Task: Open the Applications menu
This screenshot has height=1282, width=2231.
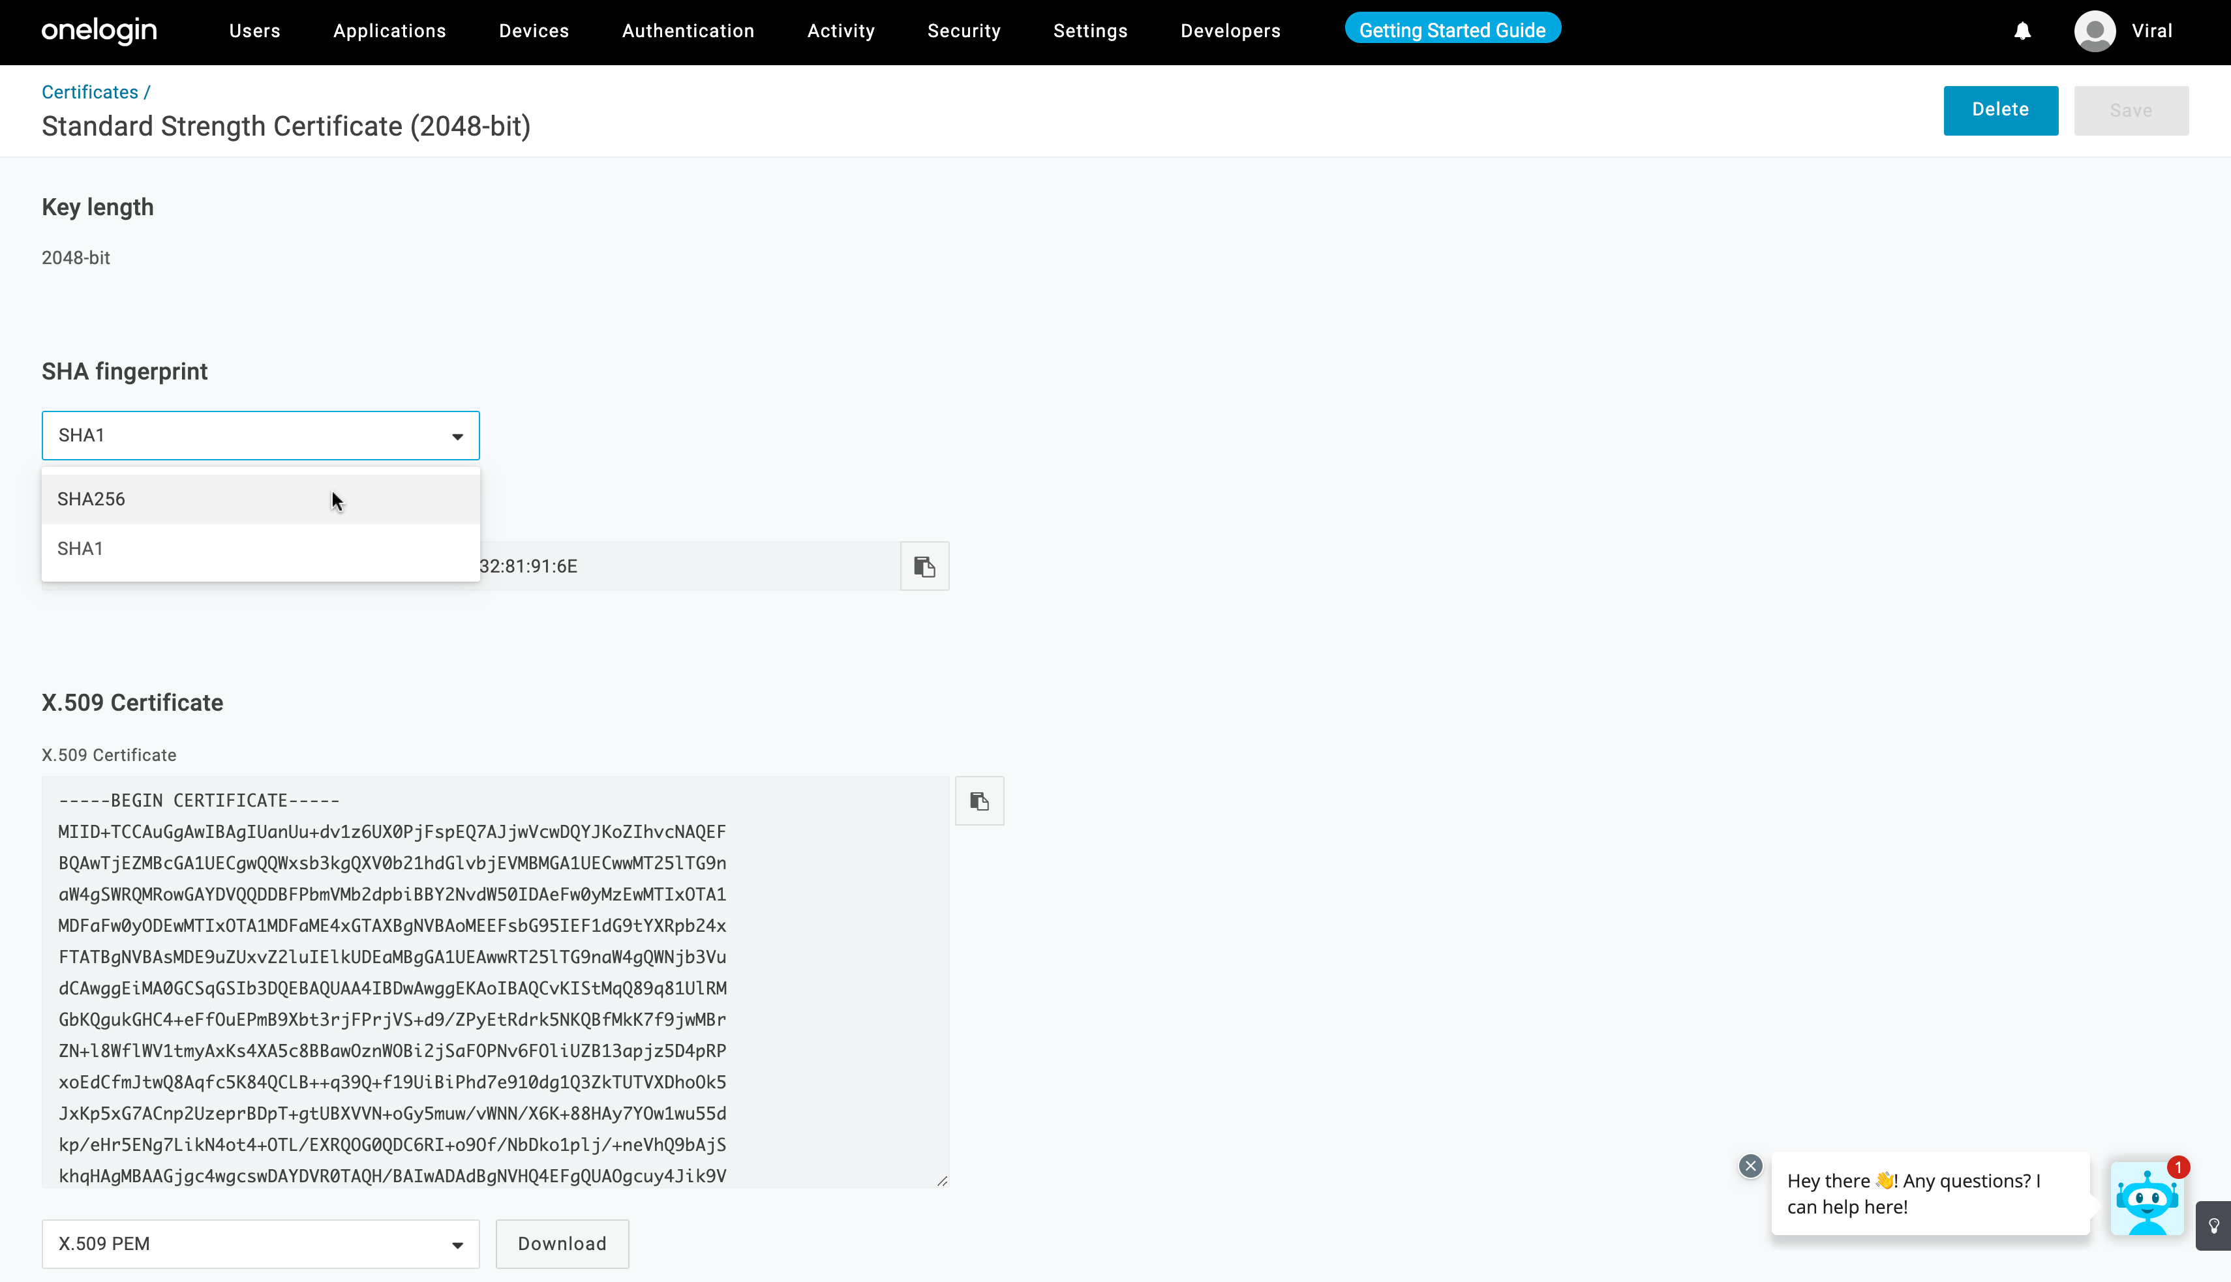Action: click(389, 32)
